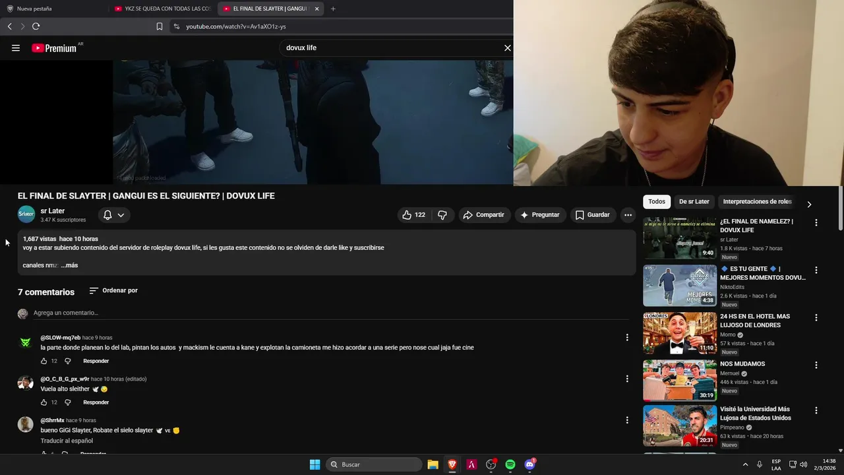
Task: Click the Preguntar button
Action: [x=540, y=215]
